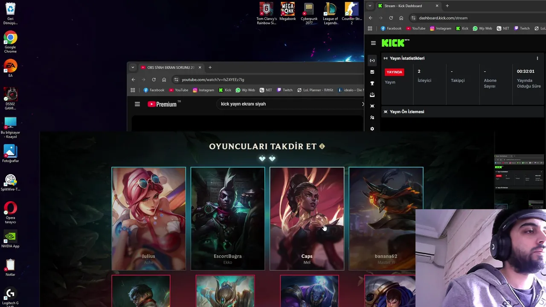Reload the Kick dashboard page
546x307 pixels.
[391, 18]
